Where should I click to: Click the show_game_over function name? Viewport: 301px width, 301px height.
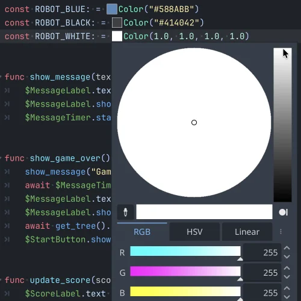pos(65,158)
